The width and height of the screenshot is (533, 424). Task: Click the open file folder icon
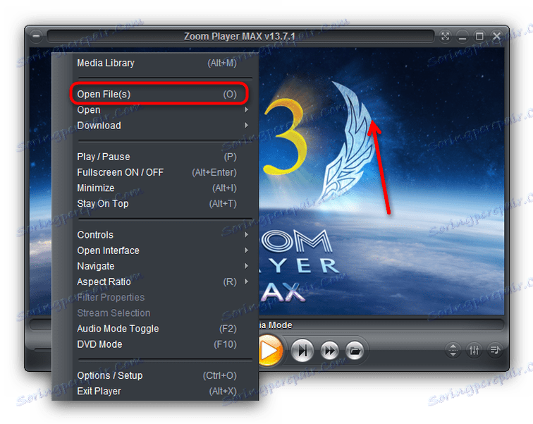pos(355,351)
